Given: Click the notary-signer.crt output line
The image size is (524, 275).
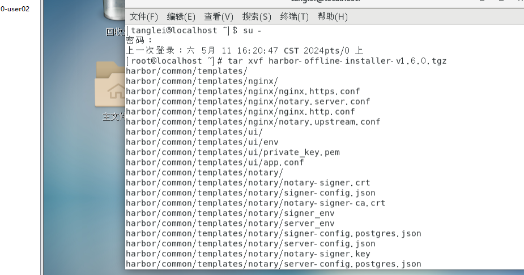Looking at the screenshot, I should (248, 182).
